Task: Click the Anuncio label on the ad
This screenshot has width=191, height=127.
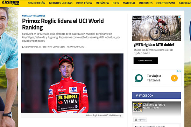Action: click(137, 18)
